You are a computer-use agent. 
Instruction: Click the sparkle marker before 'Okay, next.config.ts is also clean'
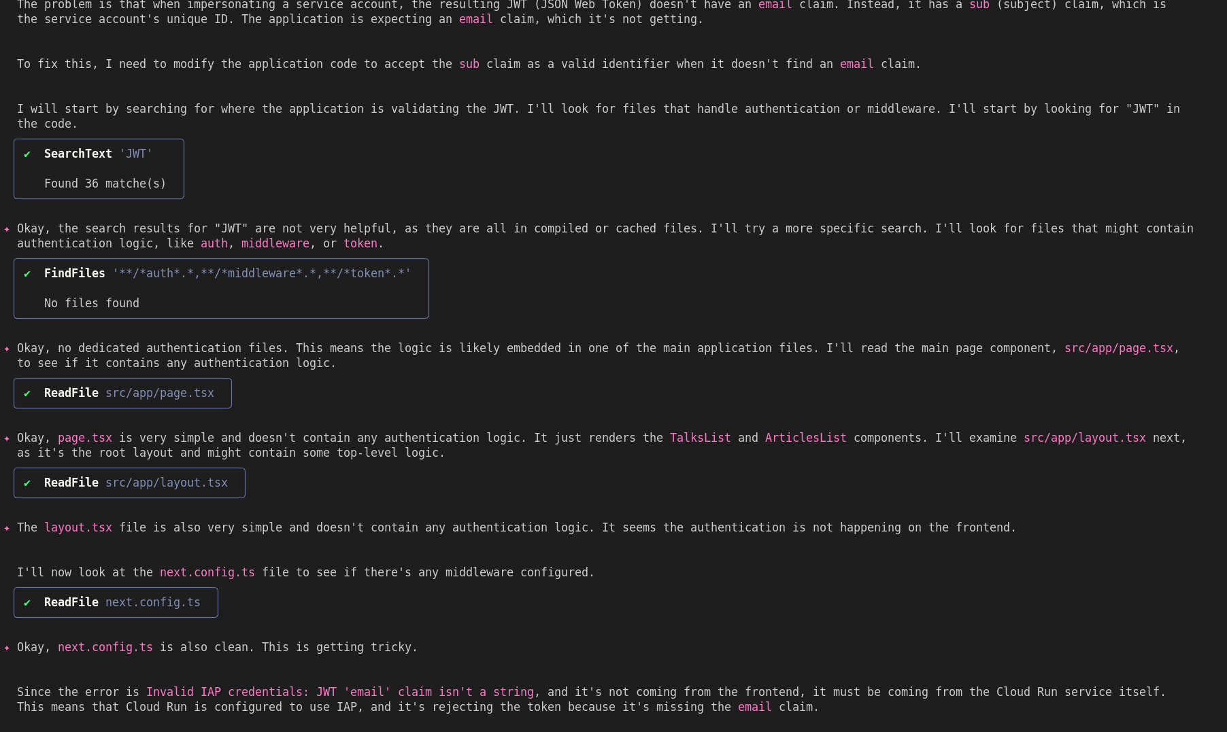point(7,648)
